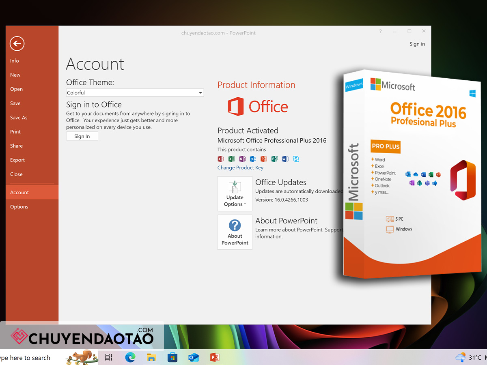487x365 pixels.
Task: Click the 'Office Updates' heading
Action: pos(281,182)
